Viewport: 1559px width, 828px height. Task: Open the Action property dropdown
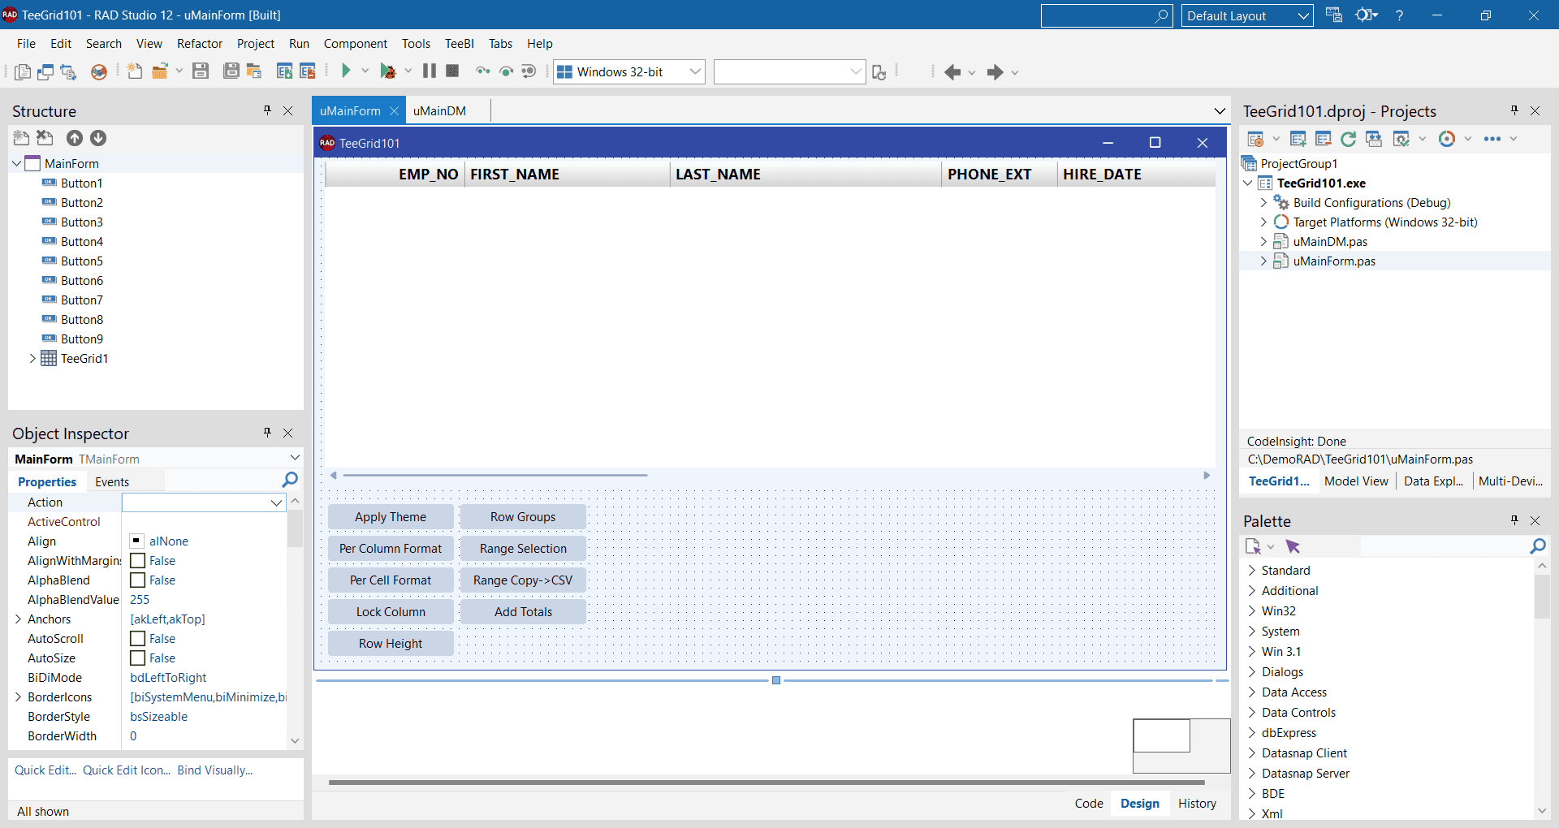pos(276,502)
